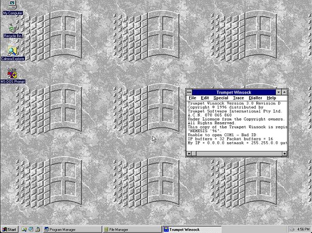Open the Help menu in Trumpet Winsock
The height and width of the screenshot is (233, 312).
click(x=271, y=98)
